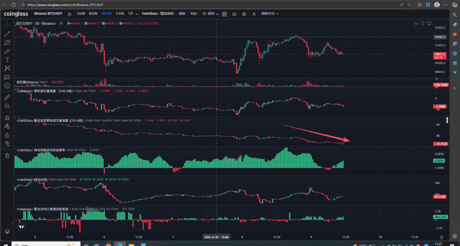Open the forecasting and measurement tools
Viewport: 460px width, 246px height.
[x=7, y=77]
